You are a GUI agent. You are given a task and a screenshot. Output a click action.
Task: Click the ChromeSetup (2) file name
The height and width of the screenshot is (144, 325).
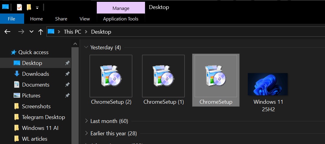[x=111, y=102]
